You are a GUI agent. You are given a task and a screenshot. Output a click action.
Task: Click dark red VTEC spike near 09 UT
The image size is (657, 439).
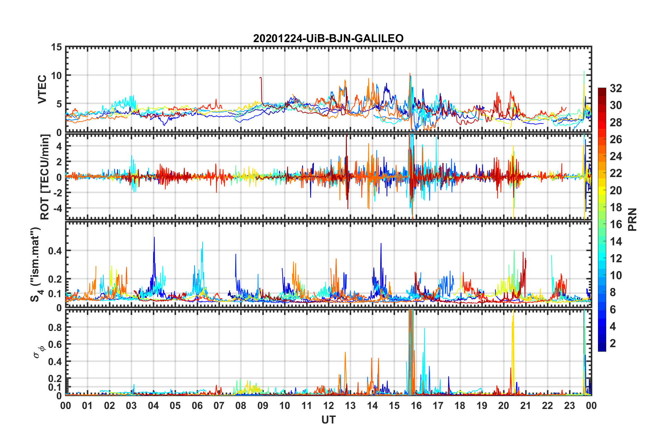click(261, 90)
